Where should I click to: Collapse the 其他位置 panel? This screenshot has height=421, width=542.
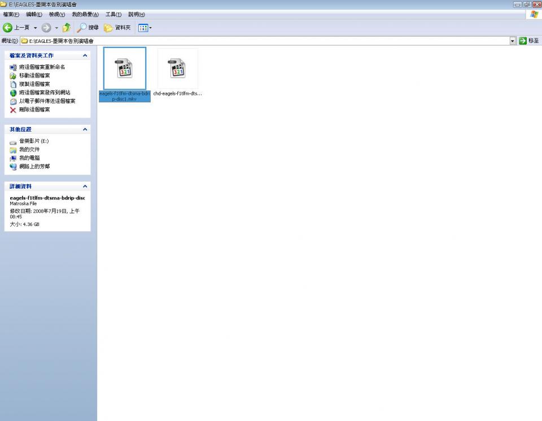85,129
